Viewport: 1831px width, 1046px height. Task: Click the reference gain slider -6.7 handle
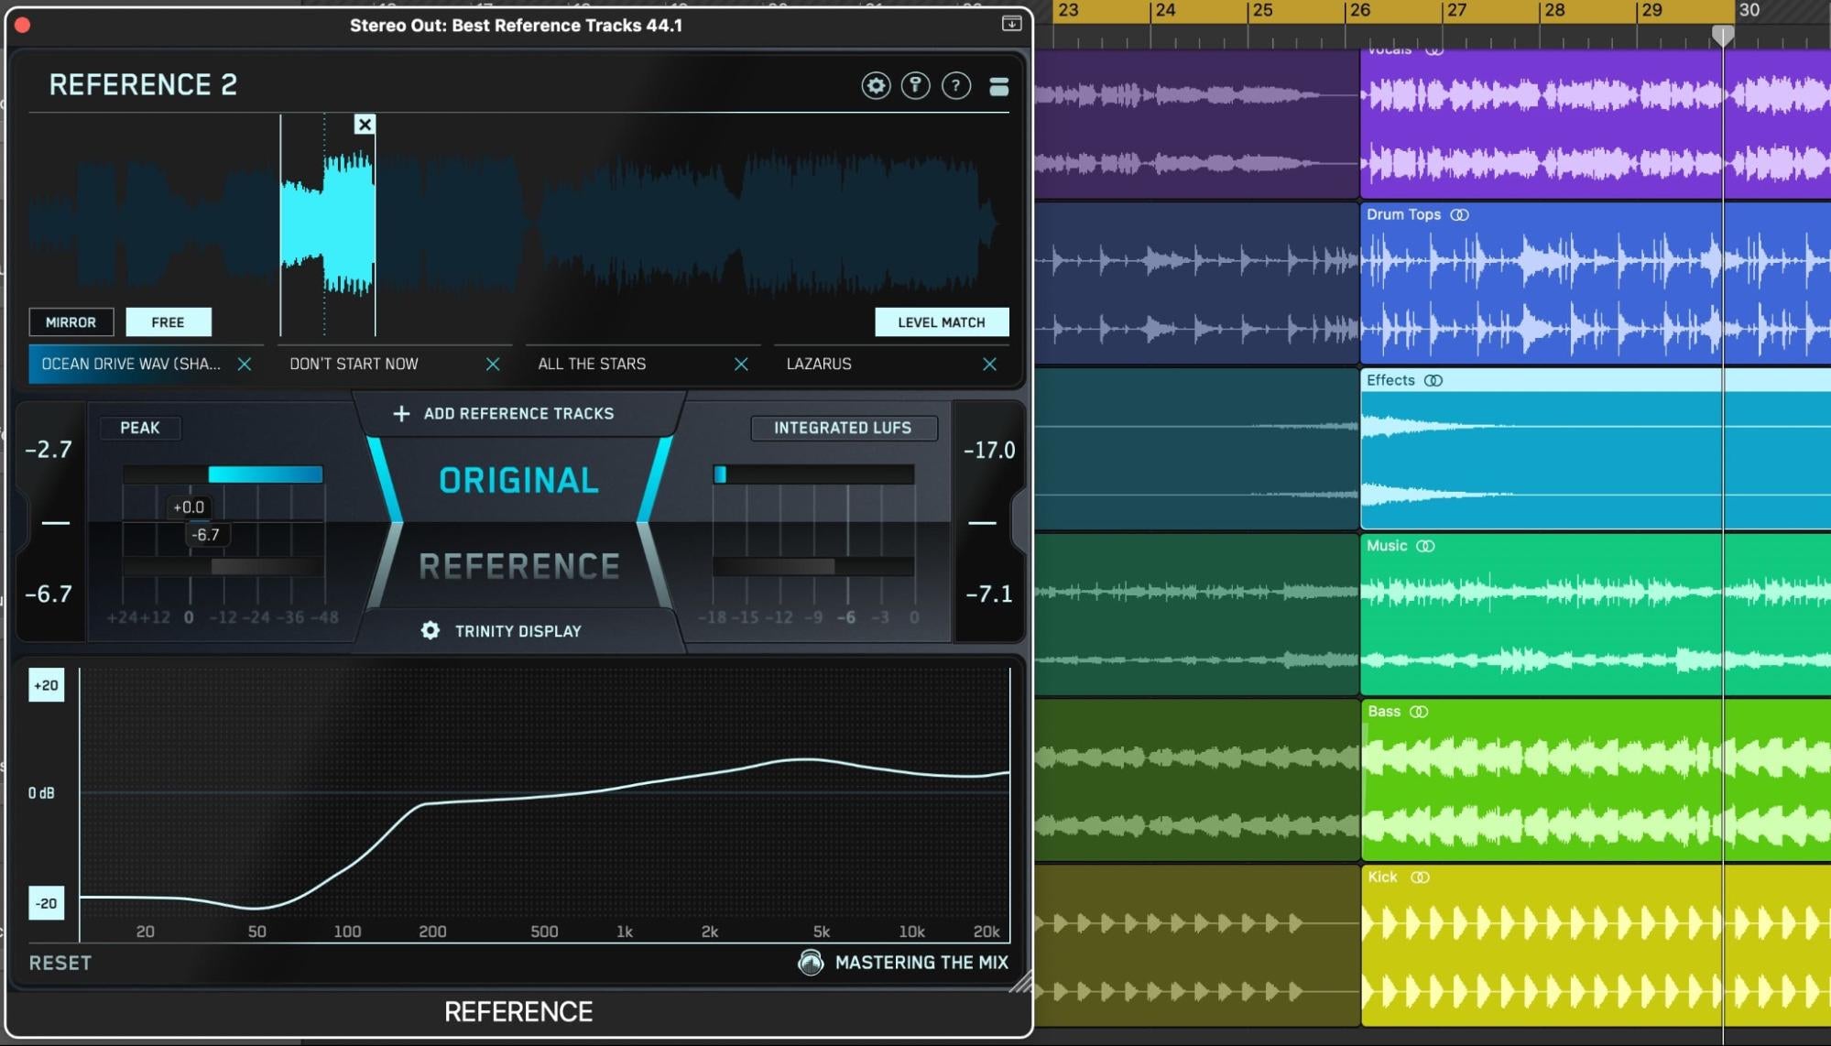click(x=206, y=535)
